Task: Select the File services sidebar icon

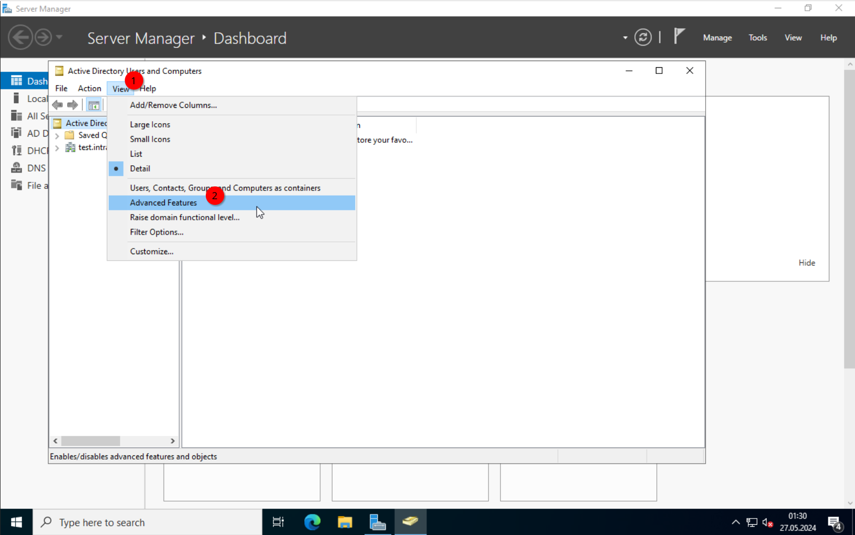Action: 16,185
